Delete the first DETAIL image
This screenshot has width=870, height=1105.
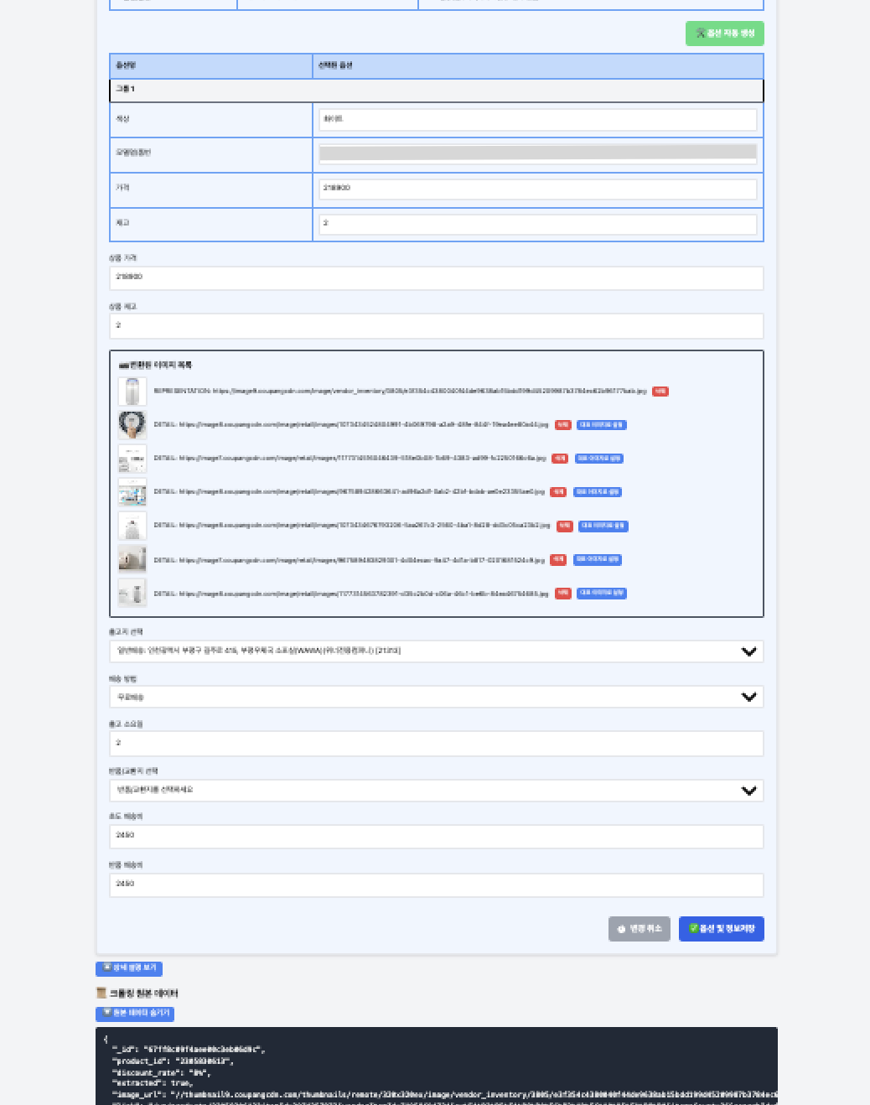(562, 425)
